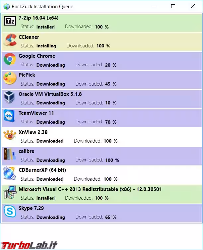203x250 pixels.
Task: Click the 100 % value for calibre
Action: tap(112, 160)
